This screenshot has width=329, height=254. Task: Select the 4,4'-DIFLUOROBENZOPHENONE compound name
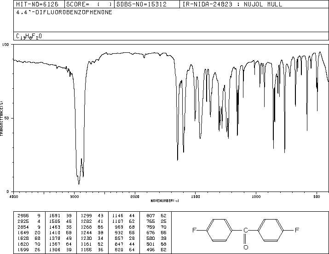pyautogui.click(x=64, y=12)
